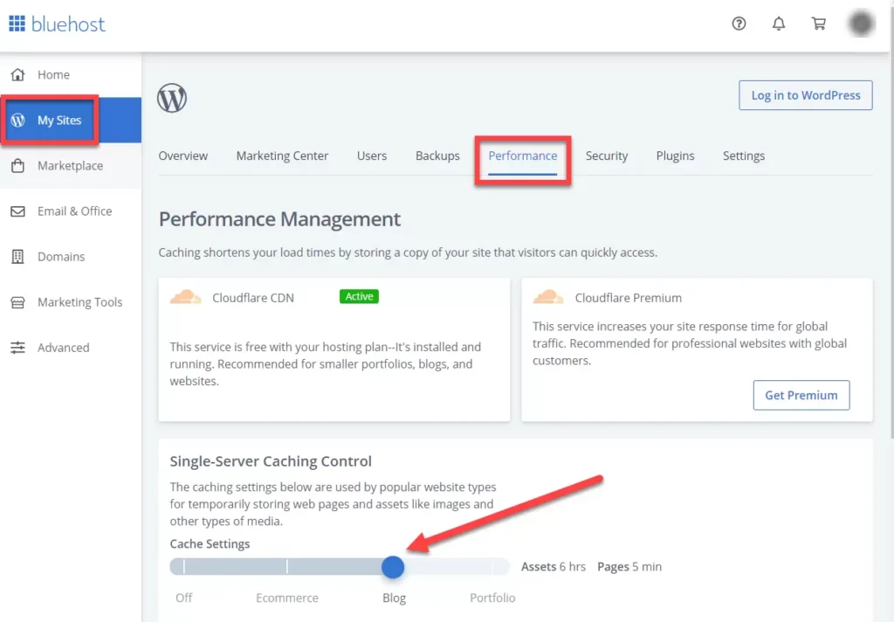Click the Cloudflare Premium cloud icon
The width and height of the screenshot is (894, 622).
point(548,297)
